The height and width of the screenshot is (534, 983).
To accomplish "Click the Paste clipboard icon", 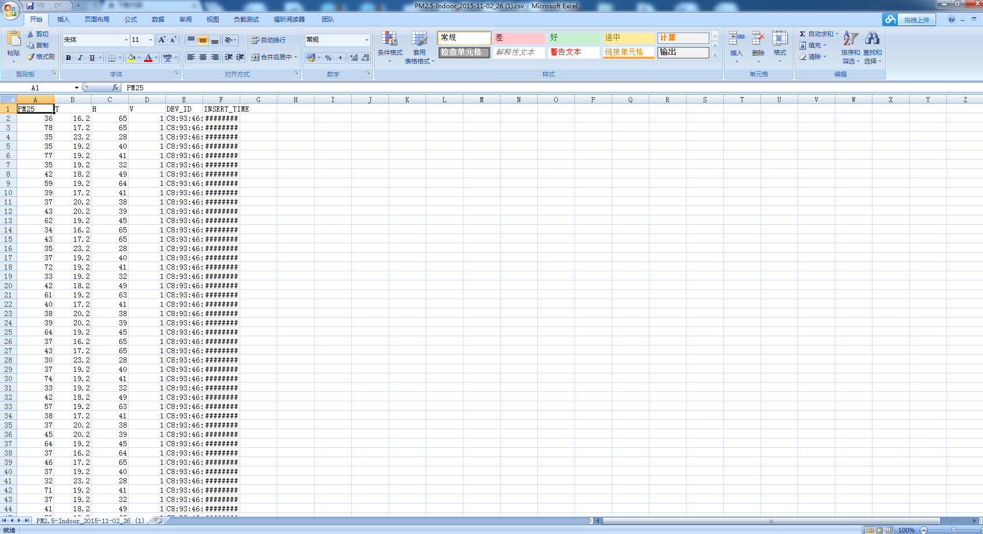I will pyautogui.click(x=13, y=39).
